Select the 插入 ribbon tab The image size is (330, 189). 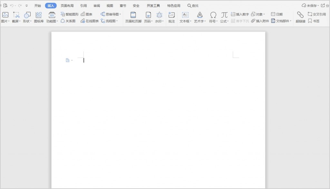(51, 6)
